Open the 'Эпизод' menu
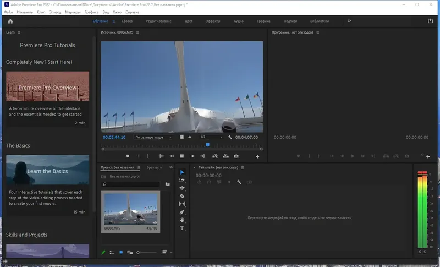Image resolution: width=440 pixels, height=267 pixels. (56, 12)
